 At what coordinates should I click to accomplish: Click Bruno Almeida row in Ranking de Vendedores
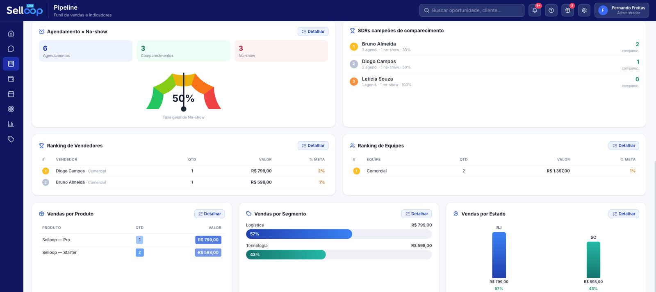(183, 182)
